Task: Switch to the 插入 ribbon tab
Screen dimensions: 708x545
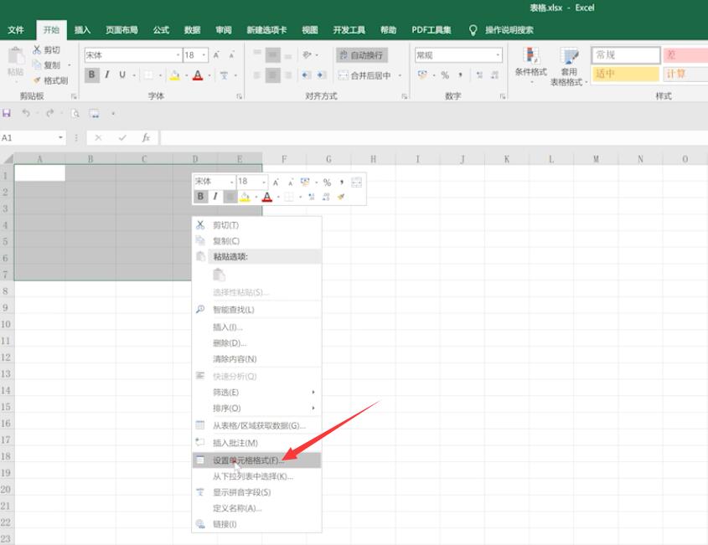Action: (82, 30)
